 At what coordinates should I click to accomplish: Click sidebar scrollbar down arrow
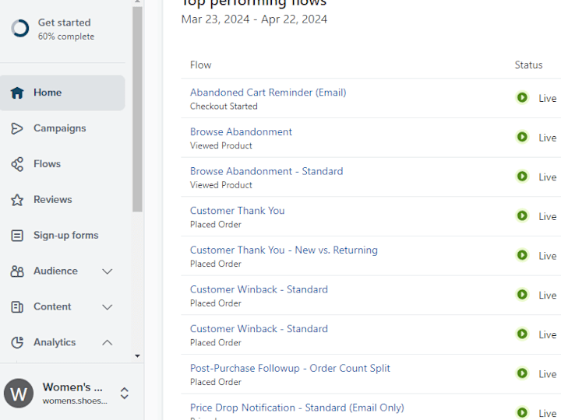pyautogui.click(x=137, y=356)
